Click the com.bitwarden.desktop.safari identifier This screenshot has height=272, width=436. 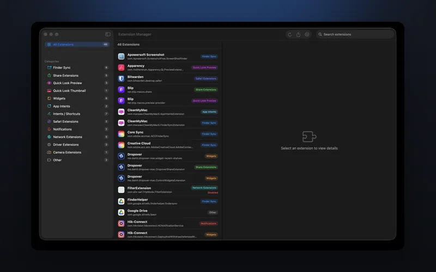coord(144,81)
